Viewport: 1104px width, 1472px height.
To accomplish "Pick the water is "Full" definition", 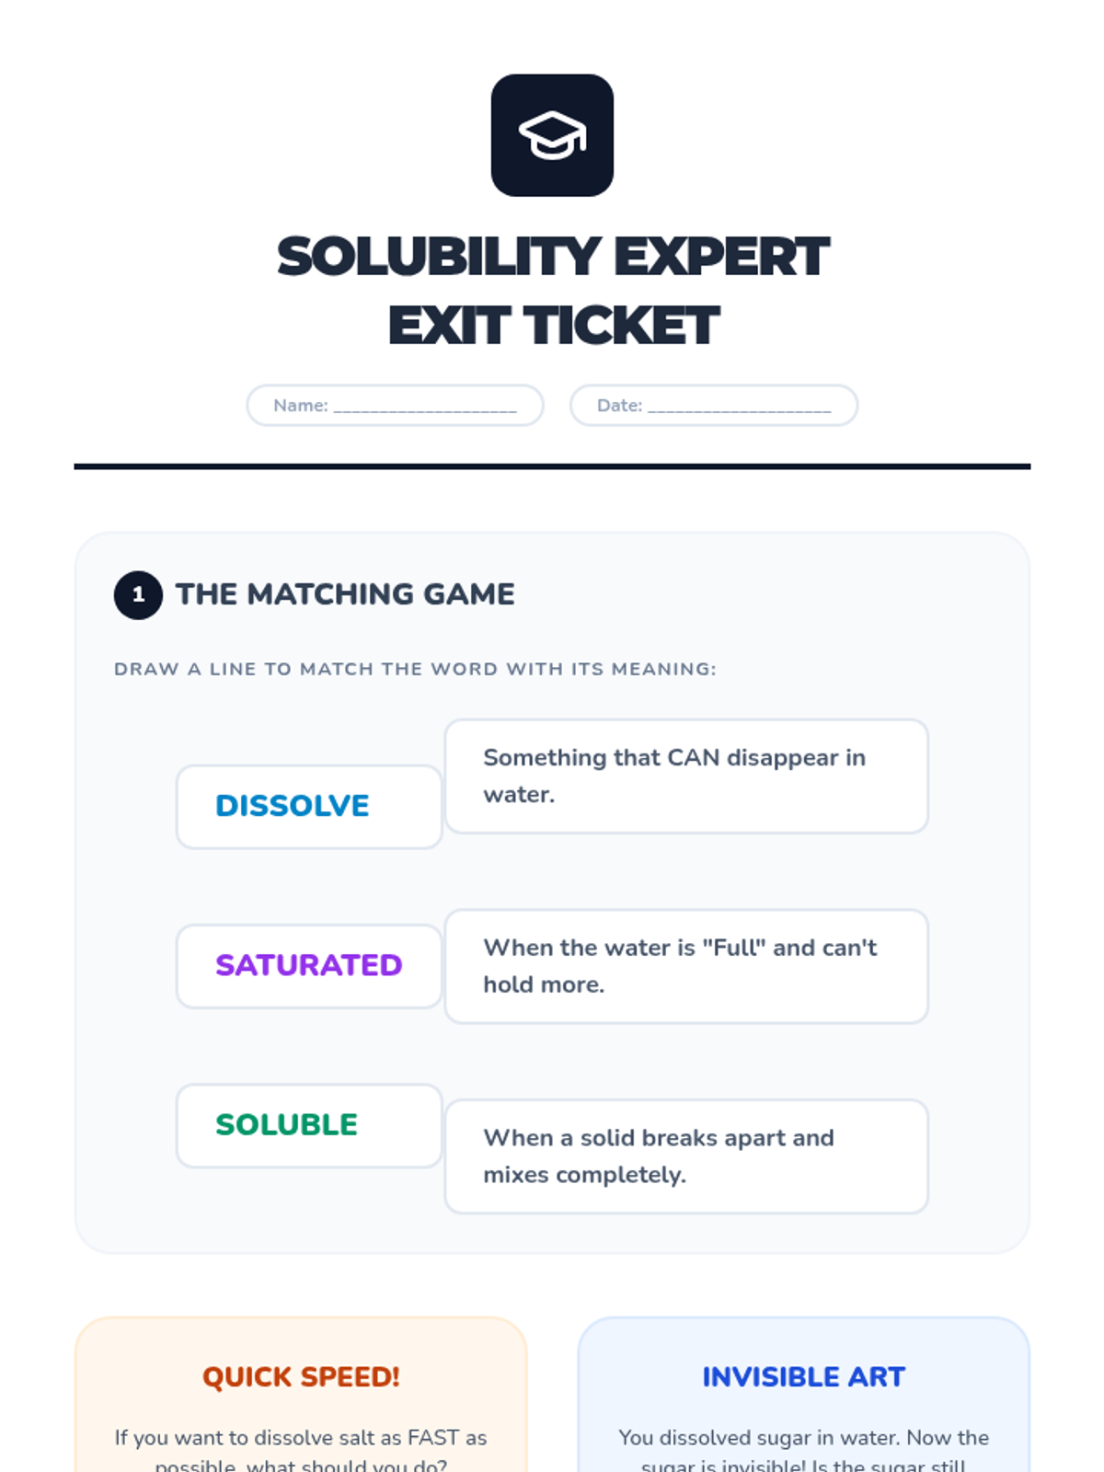I will tap(686, 966).
